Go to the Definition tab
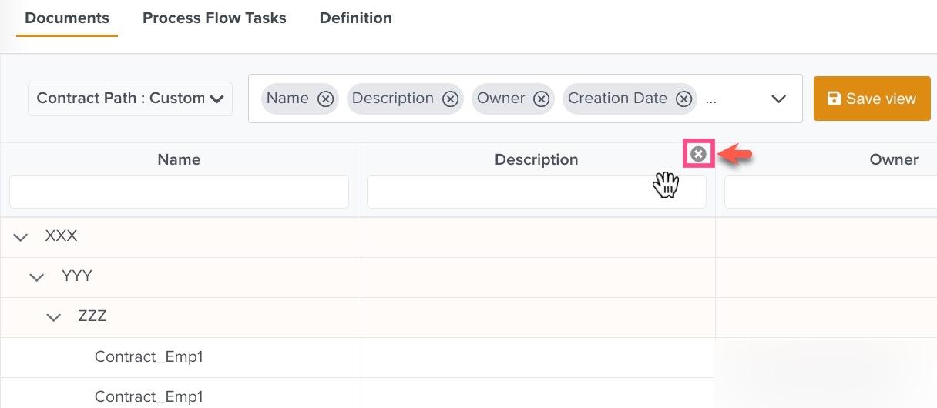The image size is (937, 408). pos(355,18)
